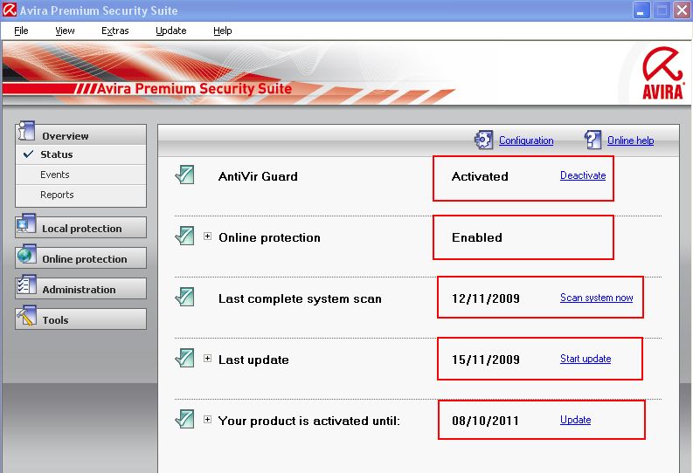Open the Online protection sidebar section
Screen dimensions: 693x473
[81, 258]
